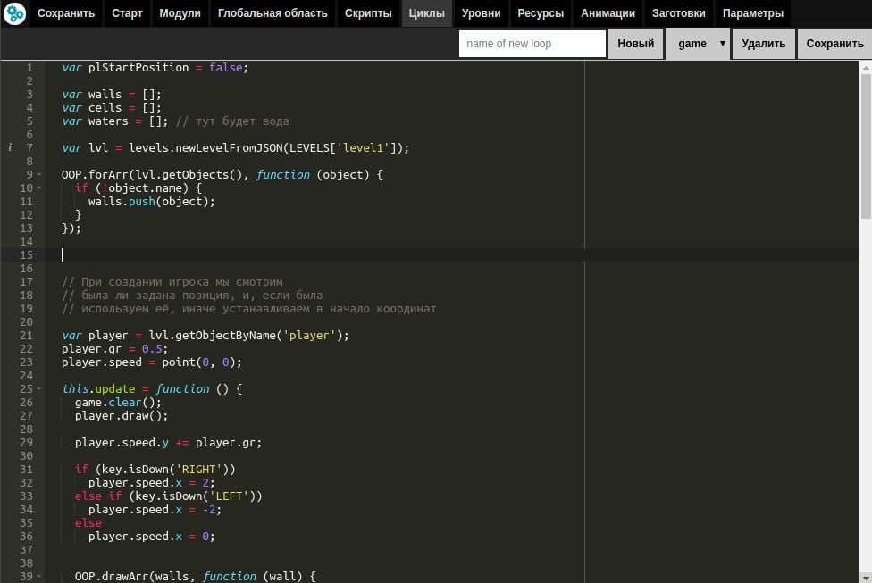Fold the this.update function at line 25
This screenshot has width=872, height=583.
tap(39, 389)
